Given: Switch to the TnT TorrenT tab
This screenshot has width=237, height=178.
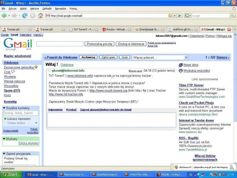Looking at the screenshot, I should point(83,29).
